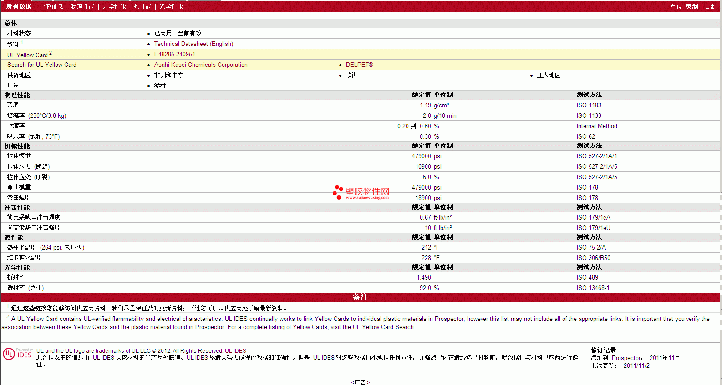Open Asahi Kasei Chemicals Corporation link
Viewport: 722px width, 385px height.
coord(201,65)
